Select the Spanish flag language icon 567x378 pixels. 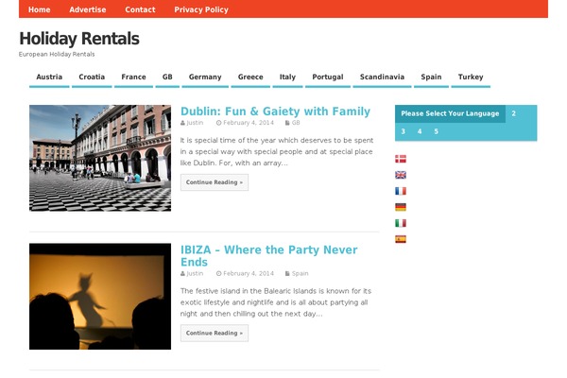(401, 239)
